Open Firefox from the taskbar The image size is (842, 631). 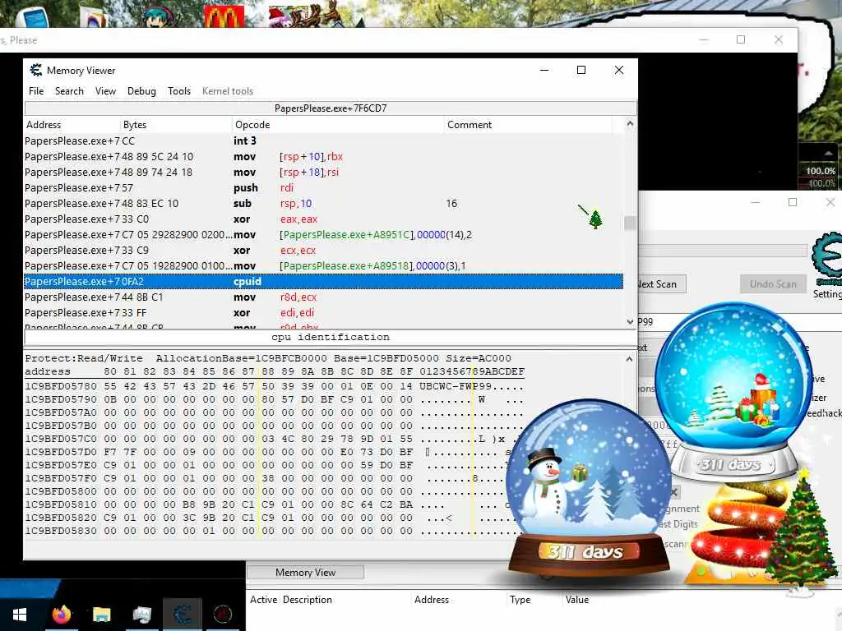[x=61, y=615]
